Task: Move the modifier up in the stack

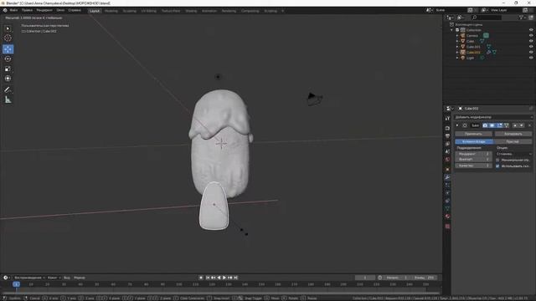Action: coord(515,125)
